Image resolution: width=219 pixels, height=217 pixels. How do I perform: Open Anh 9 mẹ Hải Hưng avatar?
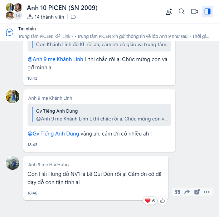(13, 163)
